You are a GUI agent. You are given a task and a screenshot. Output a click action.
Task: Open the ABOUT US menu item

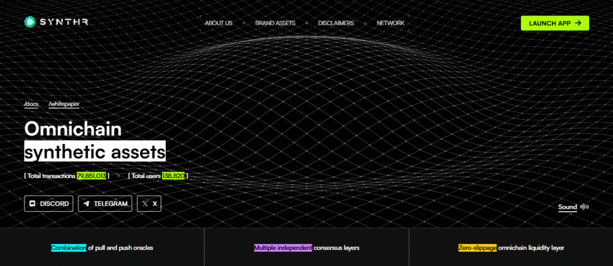click(x=219, y=23)
